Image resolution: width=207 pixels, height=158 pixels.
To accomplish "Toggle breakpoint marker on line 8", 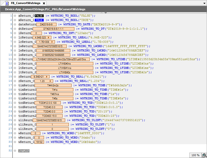I will [15, 46].
